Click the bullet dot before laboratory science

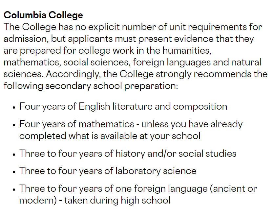click(x=14, y=171)
